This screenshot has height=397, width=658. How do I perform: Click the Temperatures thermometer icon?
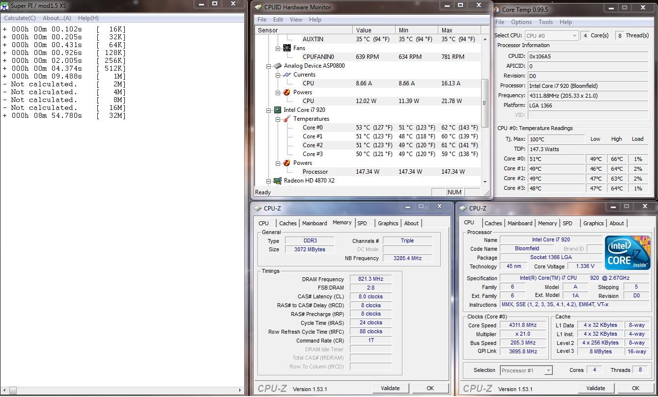(287, 119)
